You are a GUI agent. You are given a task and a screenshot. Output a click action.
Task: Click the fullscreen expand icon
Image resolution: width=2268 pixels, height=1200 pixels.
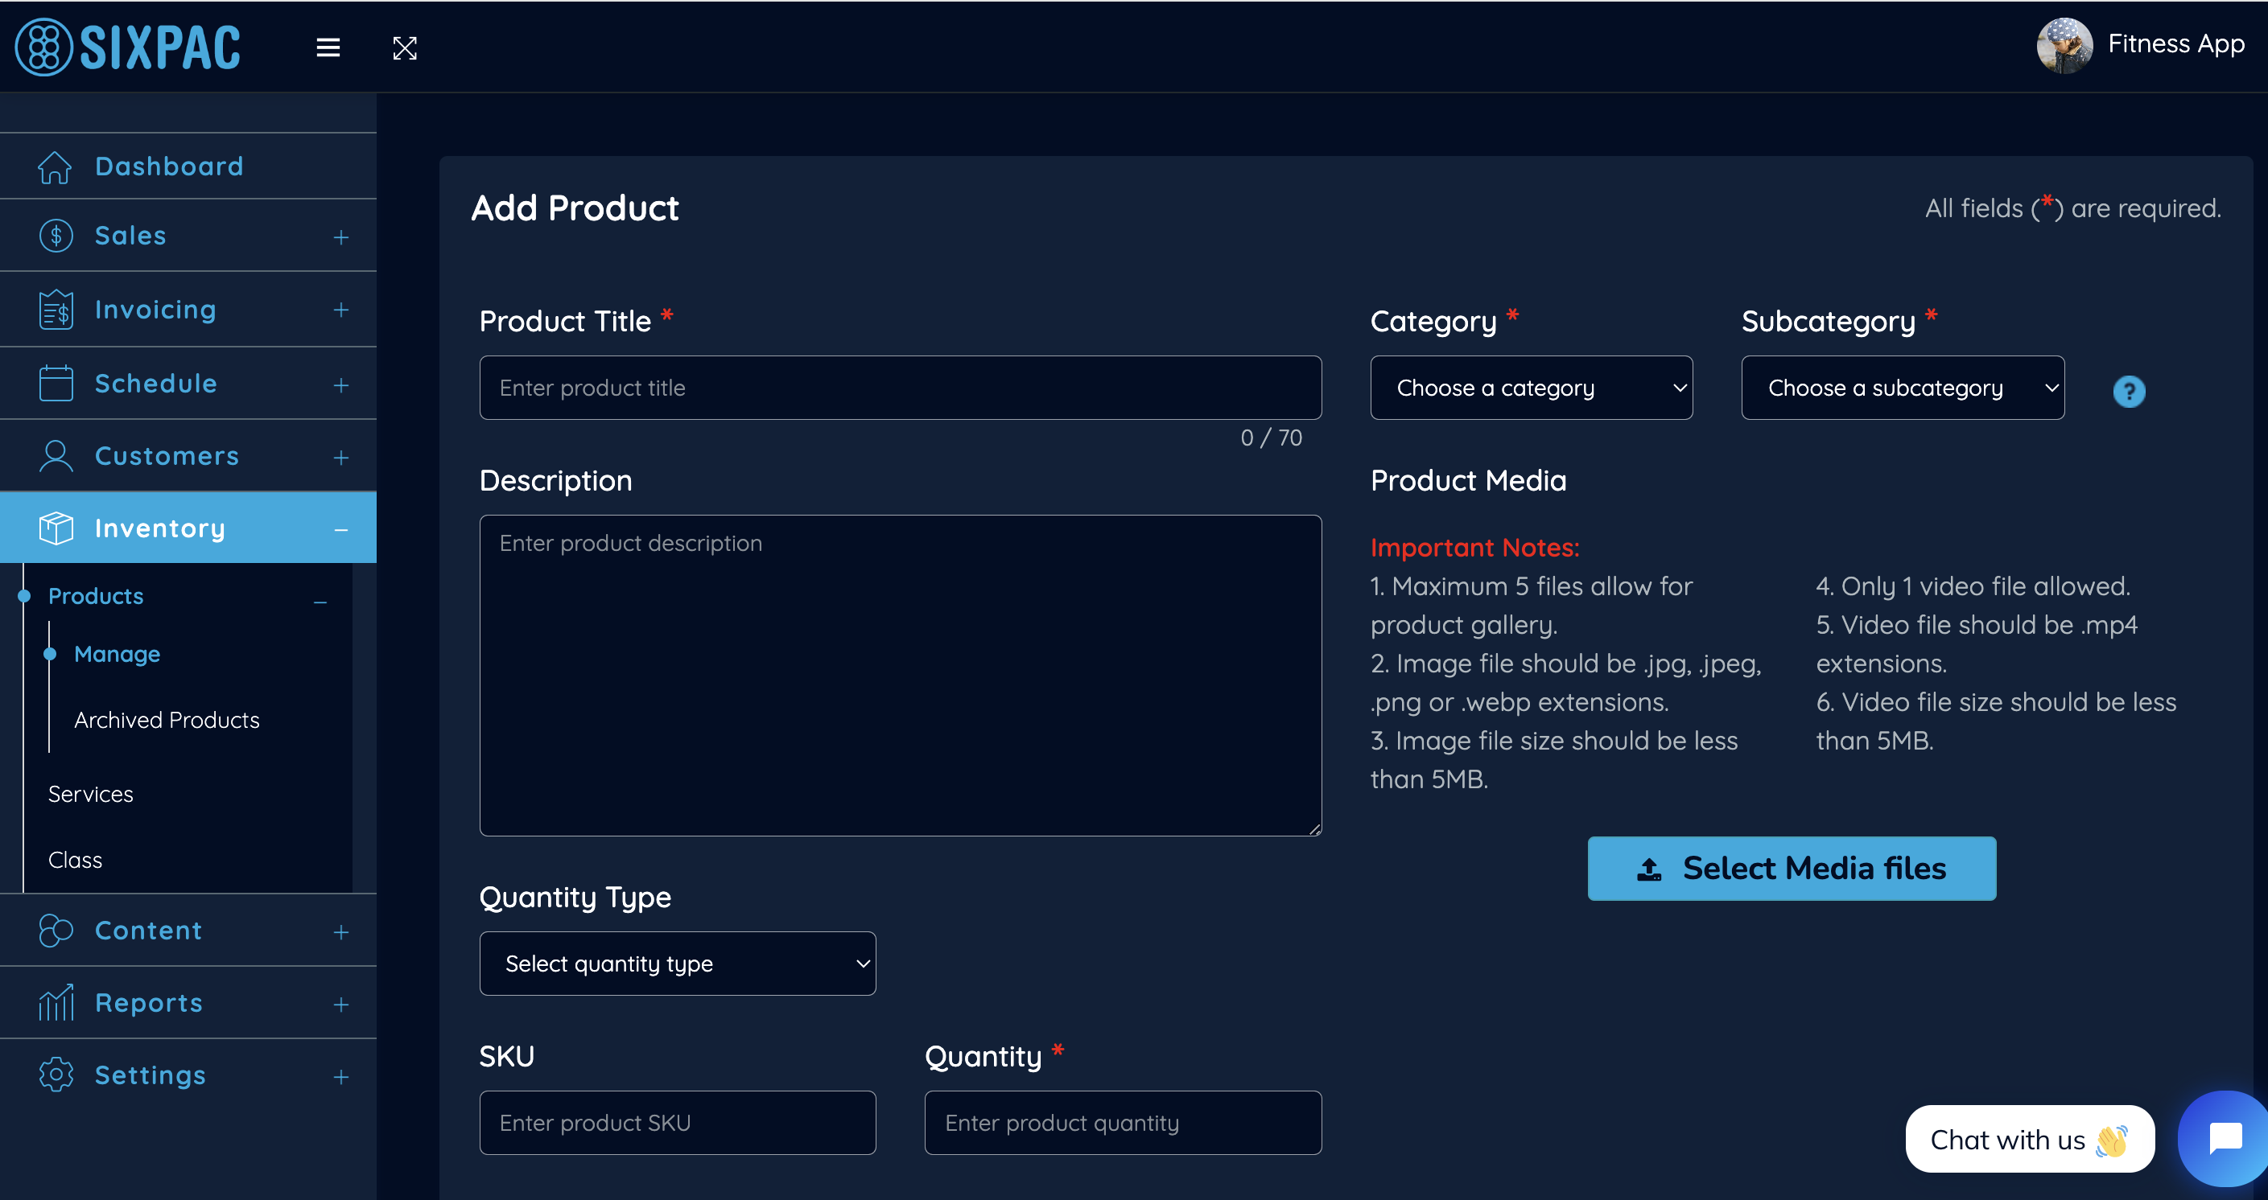(404, 47)
